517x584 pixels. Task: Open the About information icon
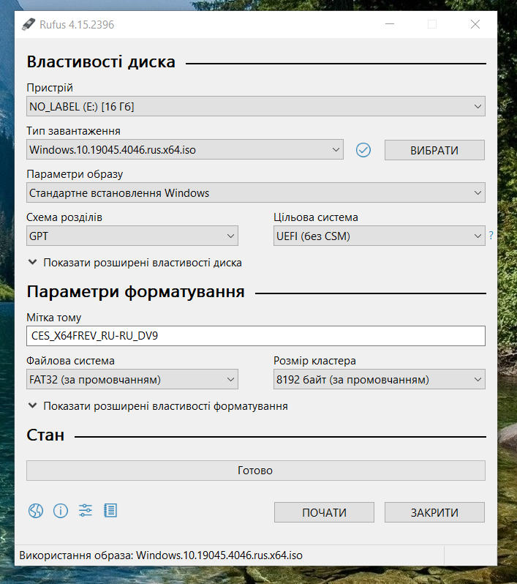[x=61, y=511]
